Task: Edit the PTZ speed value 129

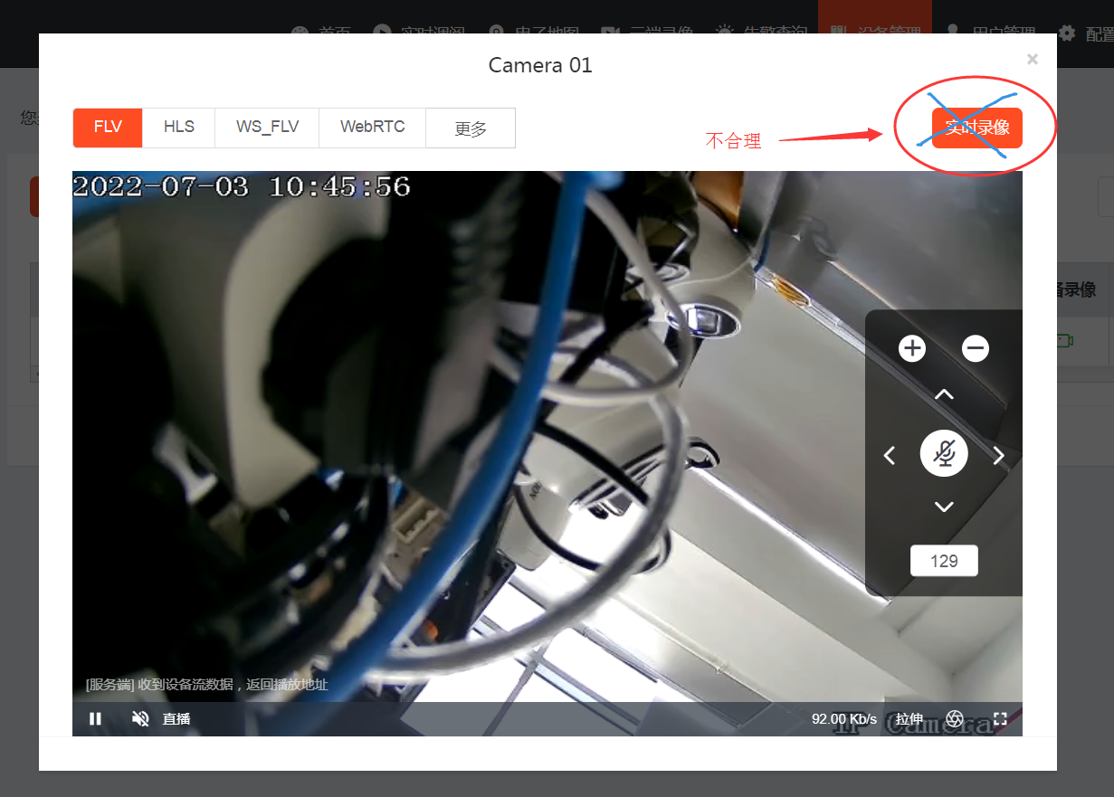Action: [x=944, y=560]
